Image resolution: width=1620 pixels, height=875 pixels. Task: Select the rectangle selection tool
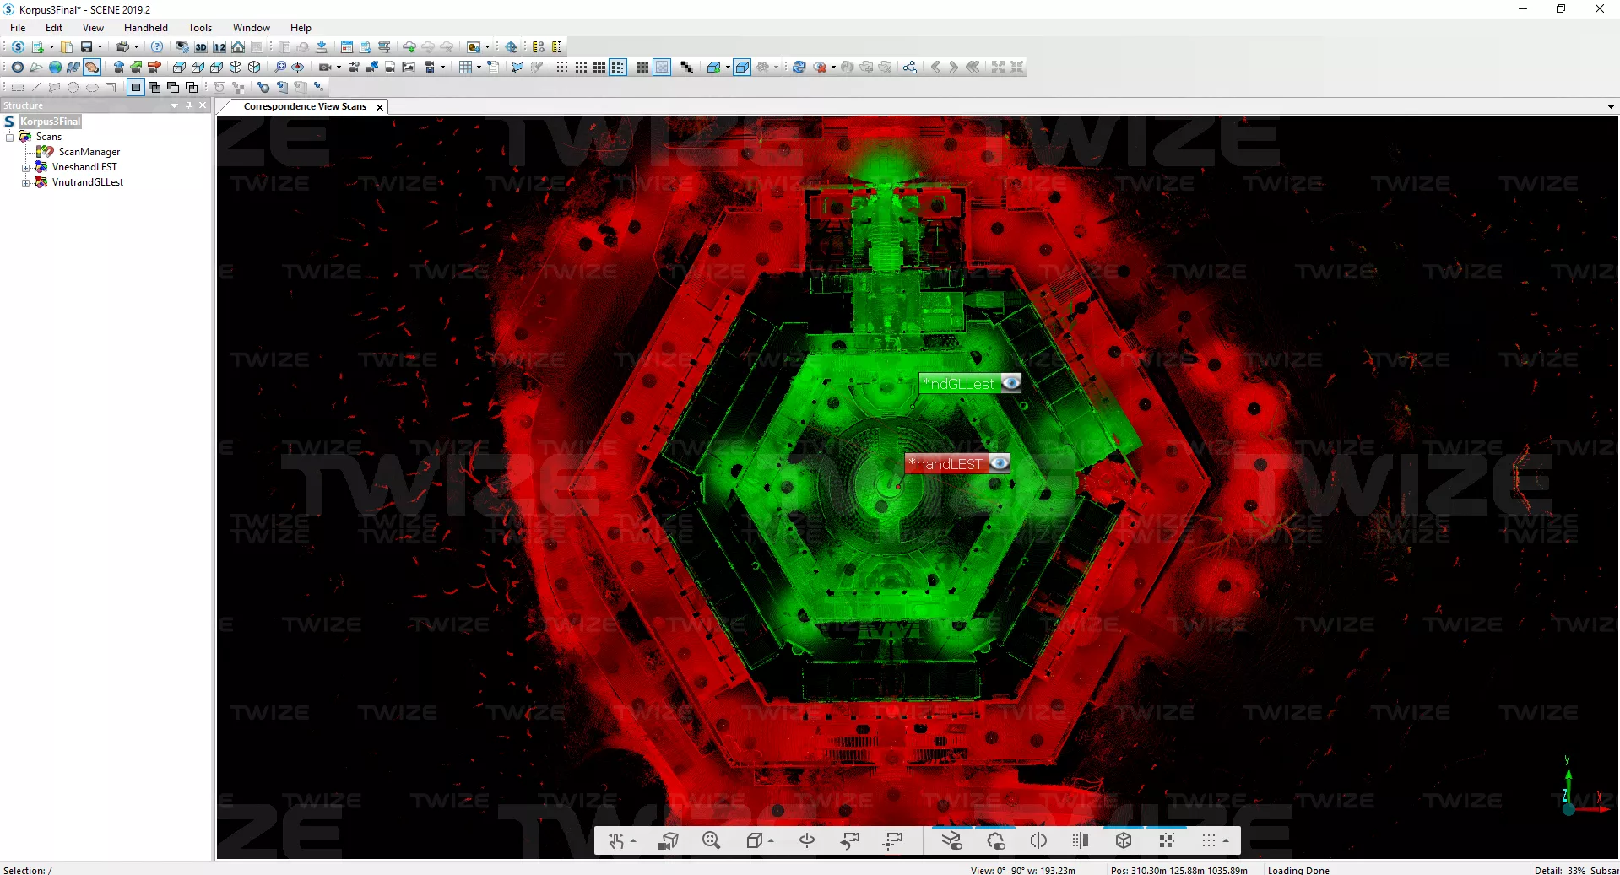[x=17, y=87]
